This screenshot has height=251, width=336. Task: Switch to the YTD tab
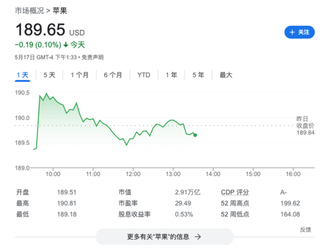144,75
